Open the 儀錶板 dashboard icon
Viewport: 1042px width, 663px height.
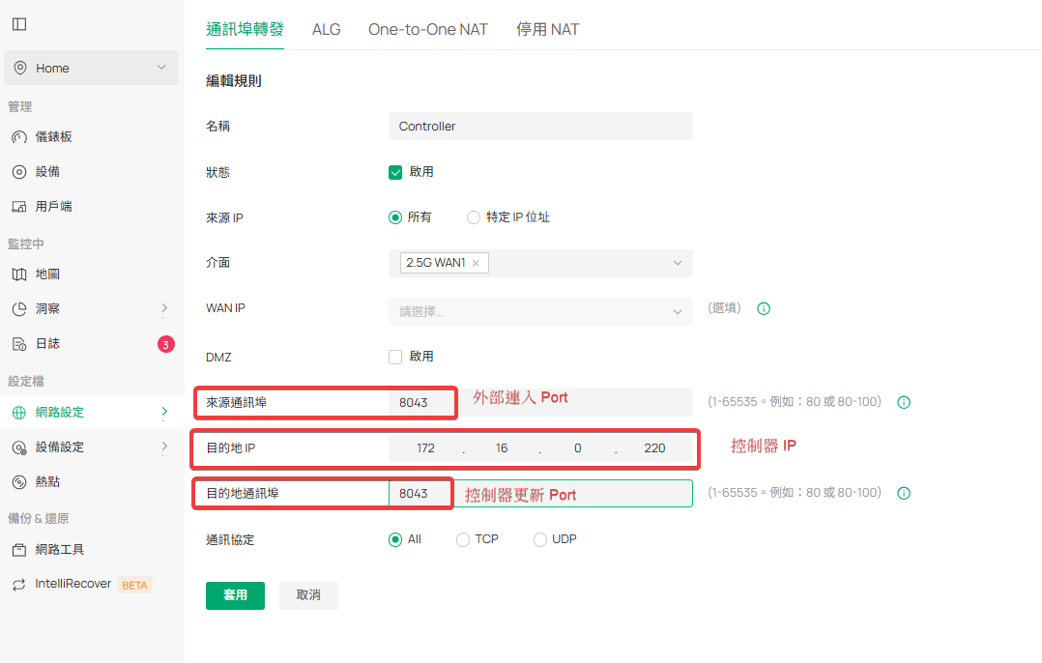(19, 137)
